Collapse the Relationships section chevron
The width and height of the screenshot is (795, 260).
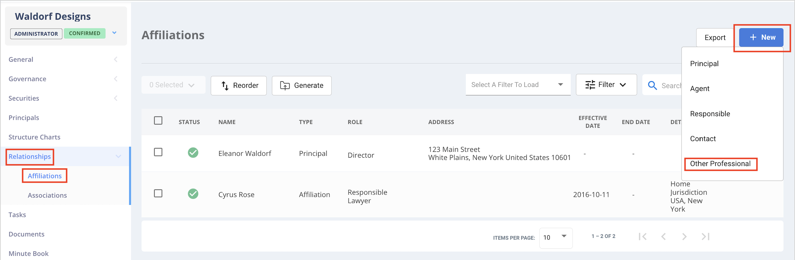click(x=118, y=157)
